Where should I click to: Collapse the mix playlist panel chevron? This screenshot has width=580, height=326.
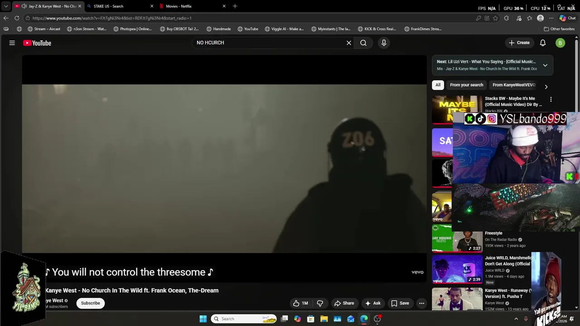[x=545, y=65]
